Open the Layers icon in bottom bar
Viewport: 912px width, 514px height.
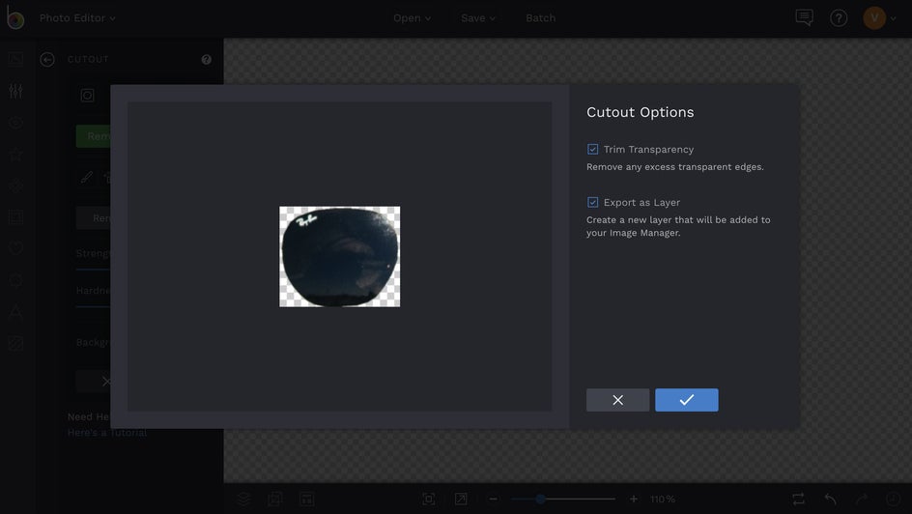[243, 499]
